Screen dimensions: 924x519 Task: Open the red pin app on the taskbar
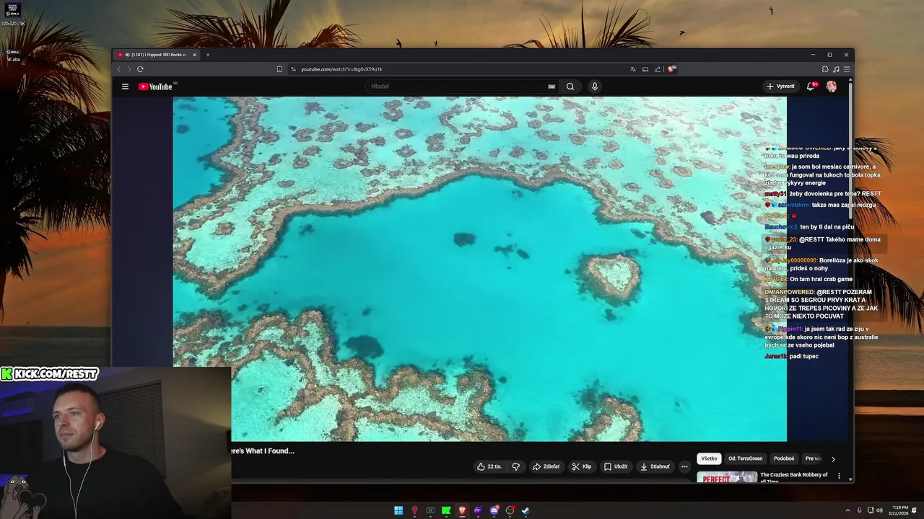tap(414, 510)
